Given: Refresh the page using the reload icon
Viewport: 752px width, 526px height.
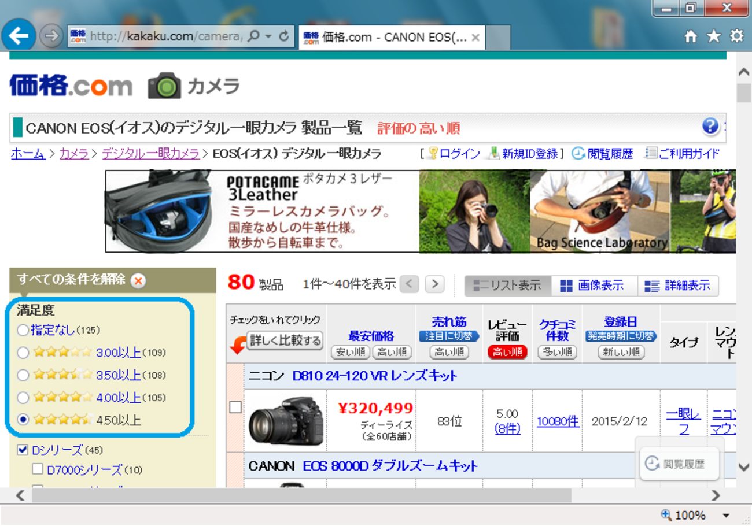Looking at the screenshot, I should pyautogui.click(x=284, y=36).
